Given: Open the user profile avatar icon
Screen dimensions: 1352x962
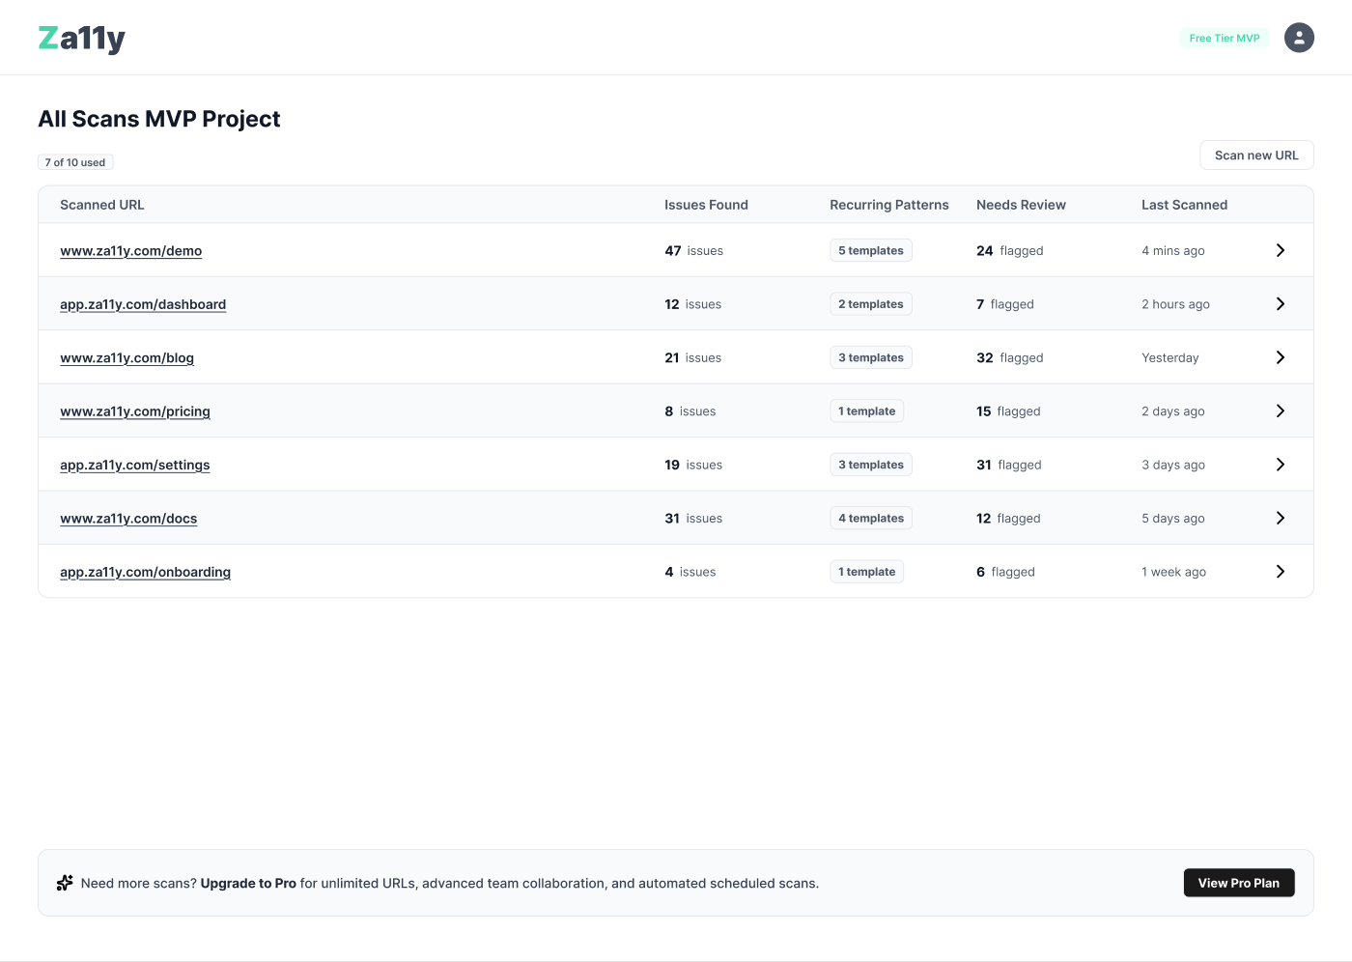Looking at the screenshot, I should 1299,38.
